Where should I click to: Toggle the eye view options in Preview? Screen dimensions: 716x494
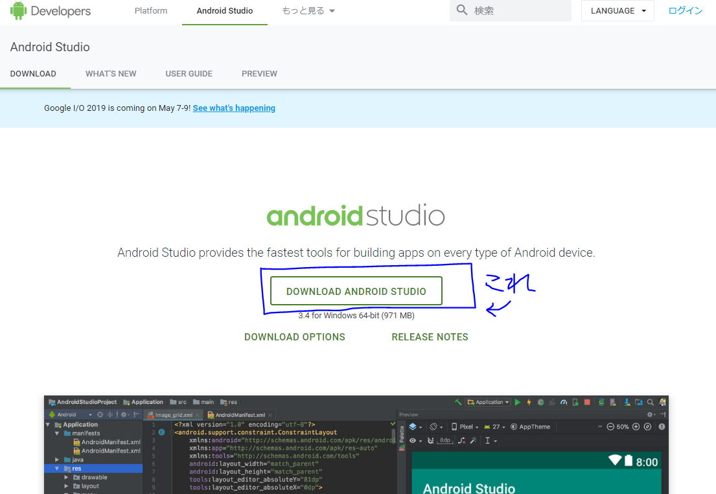pyautogui.click(x=415, y=441)
